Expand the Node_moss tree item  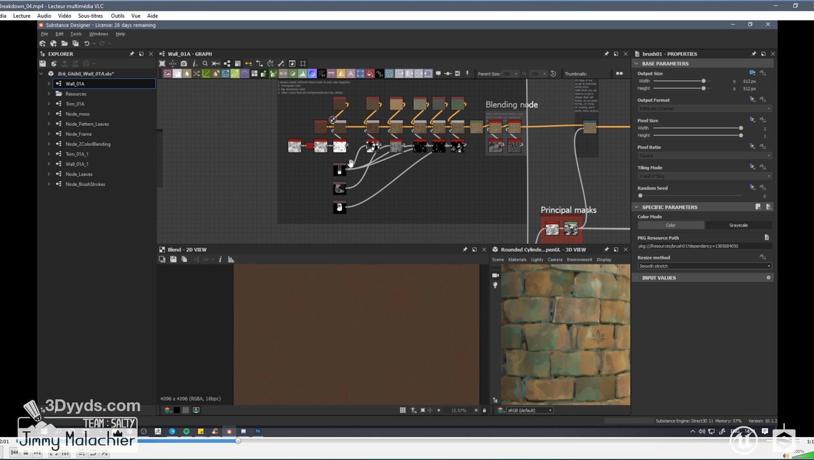coord(49,114)
